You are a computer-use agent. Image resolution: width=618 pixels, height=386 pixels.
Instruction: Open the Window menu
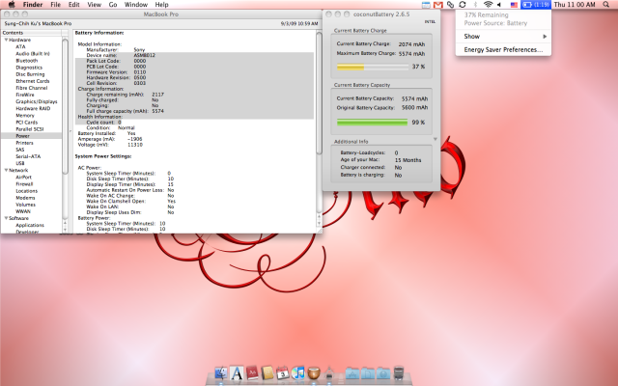point(136,5)
